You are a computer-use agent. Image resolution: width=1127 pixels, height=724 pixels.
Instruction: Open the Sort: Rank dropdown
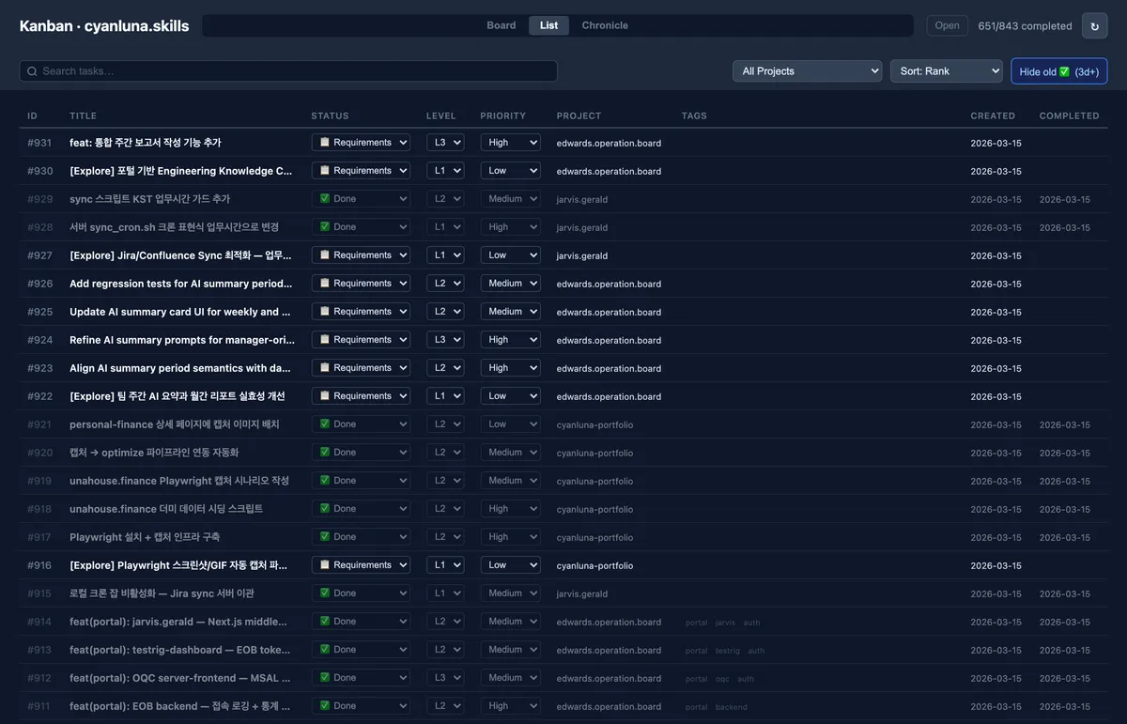point(946,71)
